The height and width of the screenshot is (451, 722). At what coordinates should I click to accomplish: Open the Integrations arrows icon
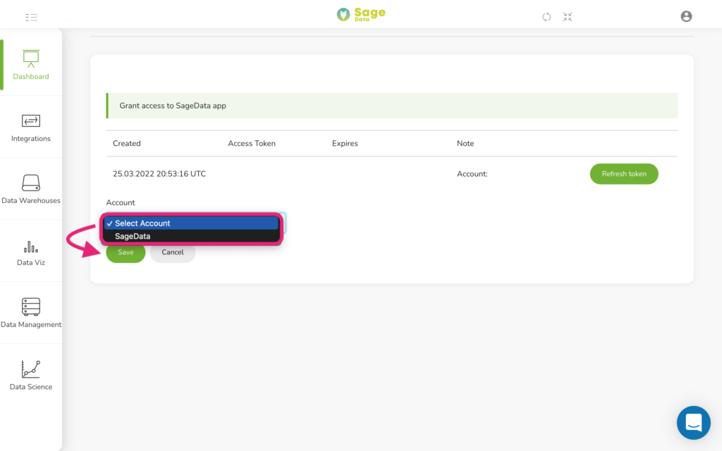coord(31,121)
